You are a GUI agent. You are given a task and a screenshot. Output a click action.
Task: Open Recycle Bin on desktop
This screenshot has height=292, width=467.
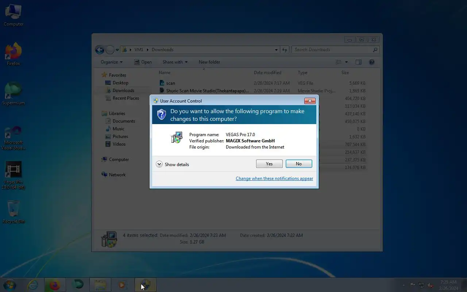click(x=13, y=212)
